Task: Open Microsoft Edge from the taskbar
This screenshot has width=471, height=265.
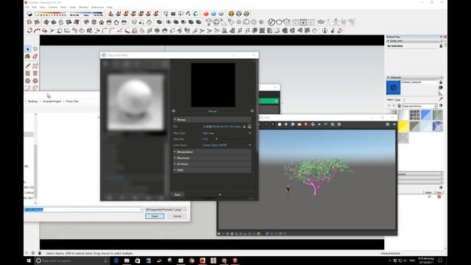Action: [x=116, y=261]
